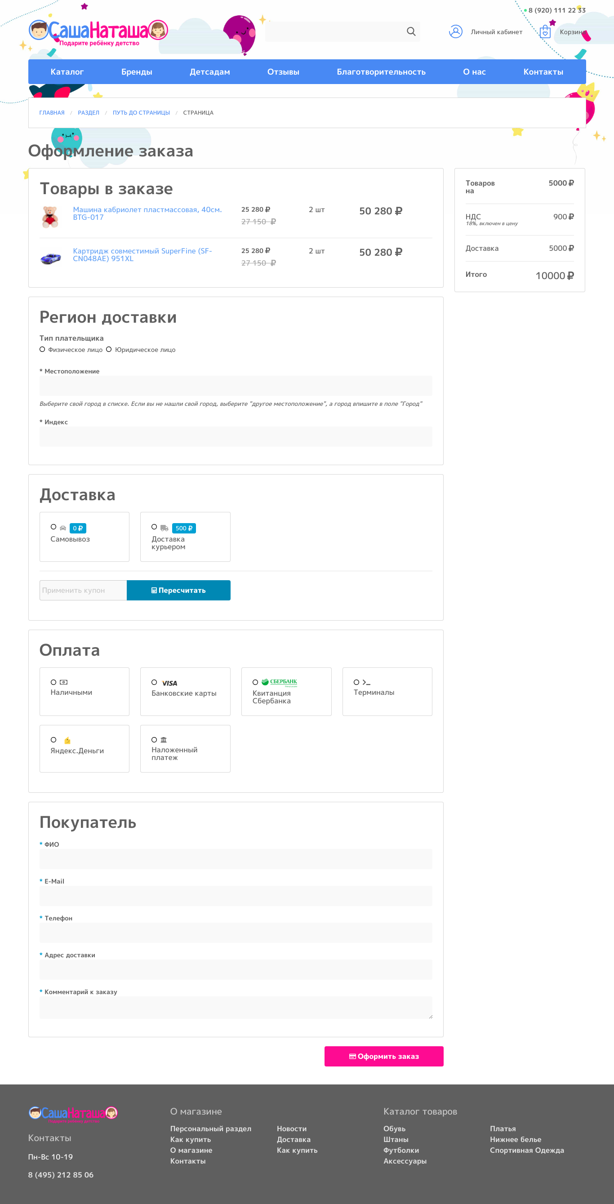Click the search magnifier icon
This screenshot has height=1204, width=614.
click(x=410, y=31)
